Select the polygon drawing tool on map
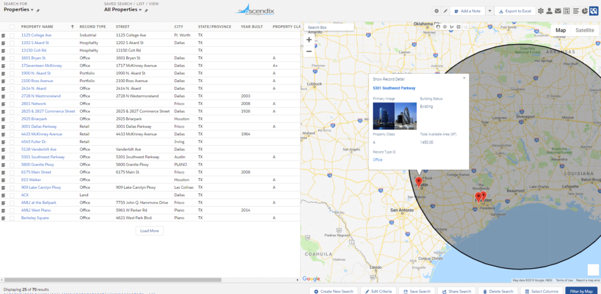This screenshot has height=294, width=601. pos(451,27)
